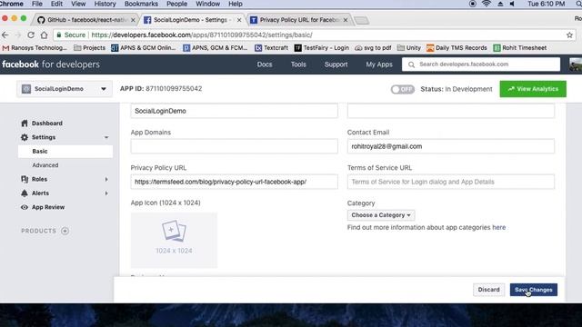Click search magnifier in developers search
Image resolution: width=582 pixels, height=327 pixels.
click(411, 64)
